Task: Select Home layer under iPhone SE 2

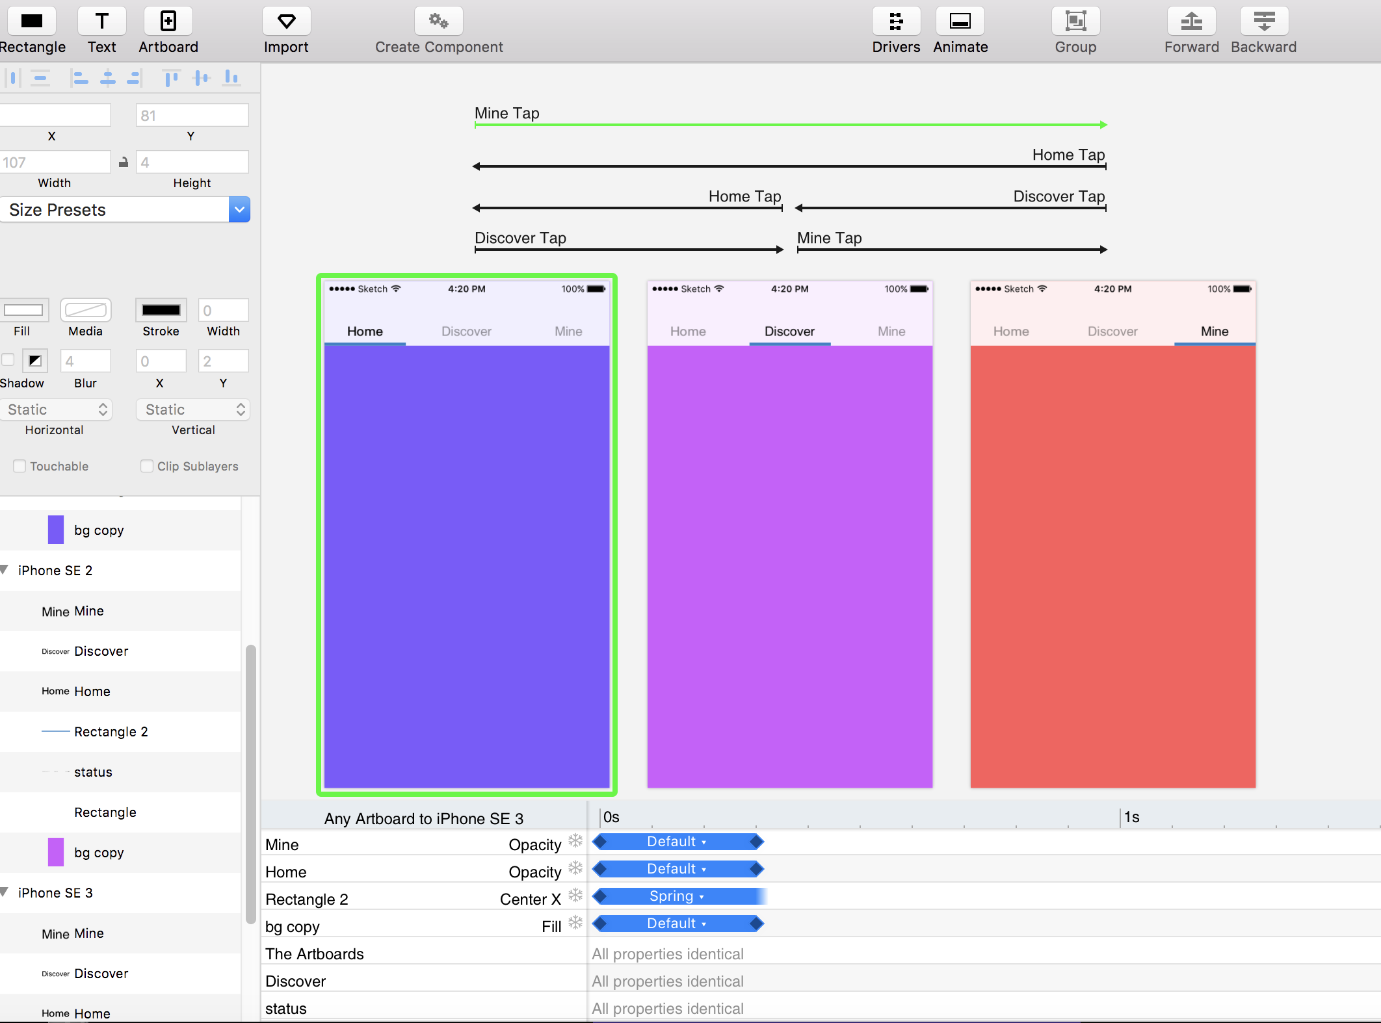Action: [x=120, y=692]
